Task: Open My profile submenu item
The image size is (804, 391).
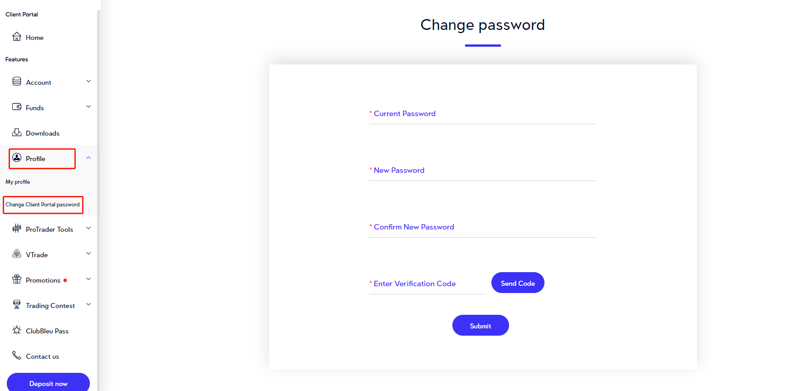Action: point(18,182)
